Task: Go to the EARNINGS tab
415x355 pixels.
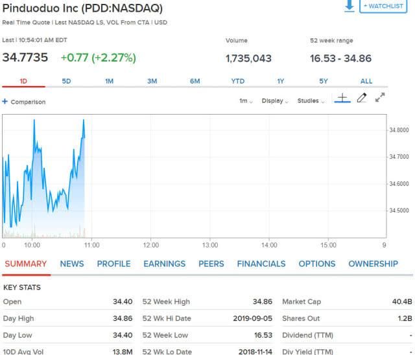Action: click(x=164, y=264)
